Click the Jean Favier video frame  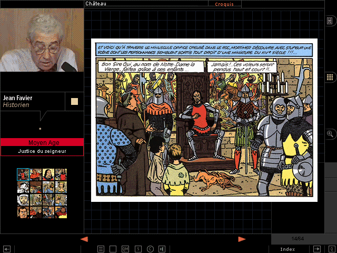click(x=42, y=40)
